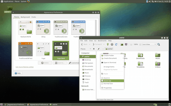
Task: Close the Places side pane
Action: [94, 49]
